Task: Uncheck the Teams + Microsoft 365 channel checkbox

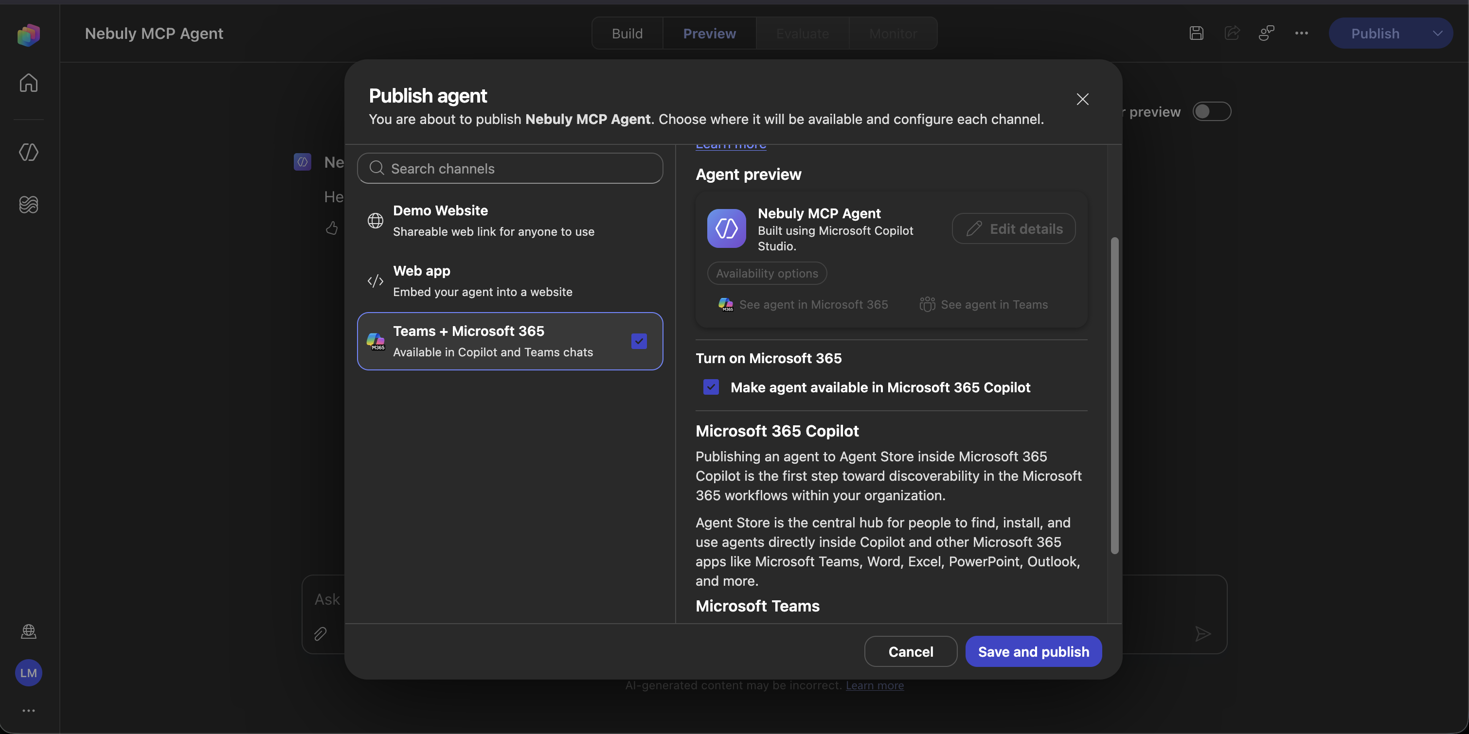Action: tap(639, 341)
